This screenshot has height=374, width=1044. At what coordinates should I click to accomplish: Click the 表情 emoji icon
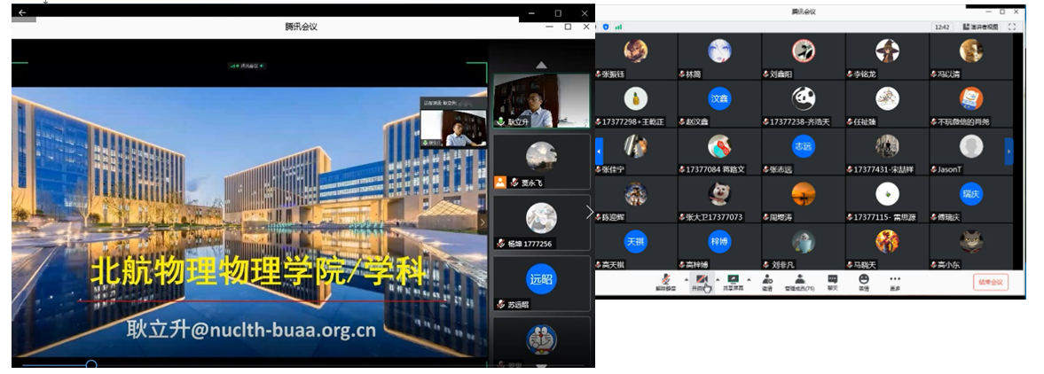863,279
